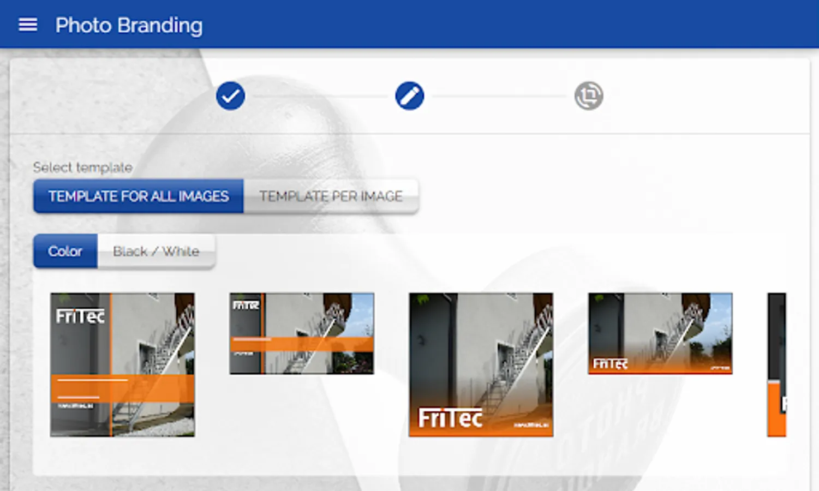This screenshot has height=491, width=819.
Task: Click the Photo Branding app title
Action: click(x=129, y=25)
